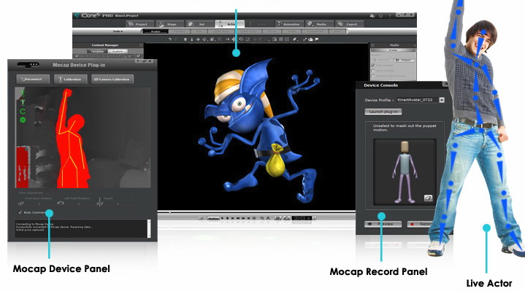This screenshot has height=291, width=525.
Task: Open the Avatar dropdown in Modify panel
Action: 393,50
